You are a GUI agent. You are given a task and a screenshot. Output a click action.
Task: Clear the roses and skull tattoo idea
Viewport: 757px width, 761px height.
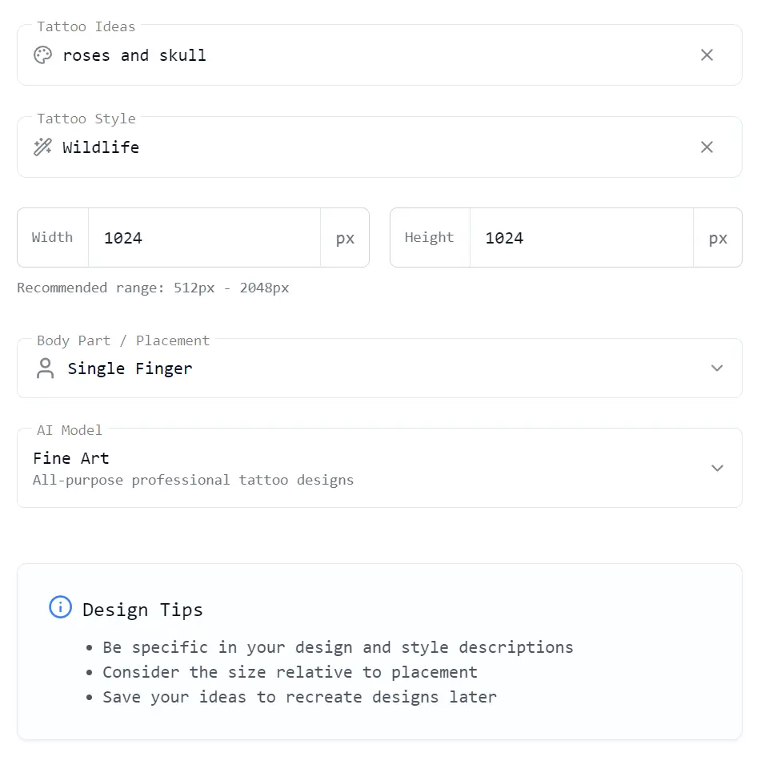click(707, 54)
